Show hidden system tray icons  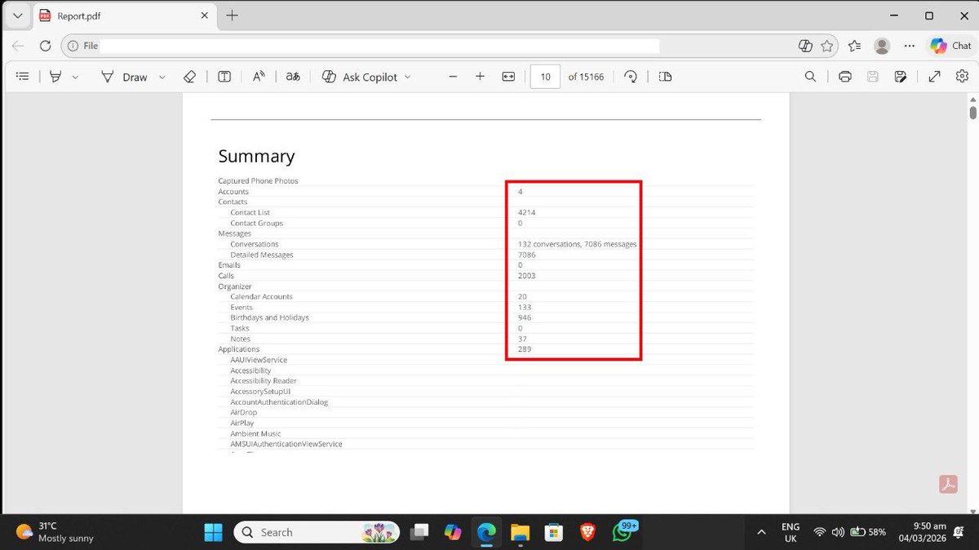761,532
